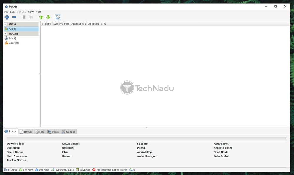Switch to the Peers tab
294x175 pixels.
pos(53,132)
